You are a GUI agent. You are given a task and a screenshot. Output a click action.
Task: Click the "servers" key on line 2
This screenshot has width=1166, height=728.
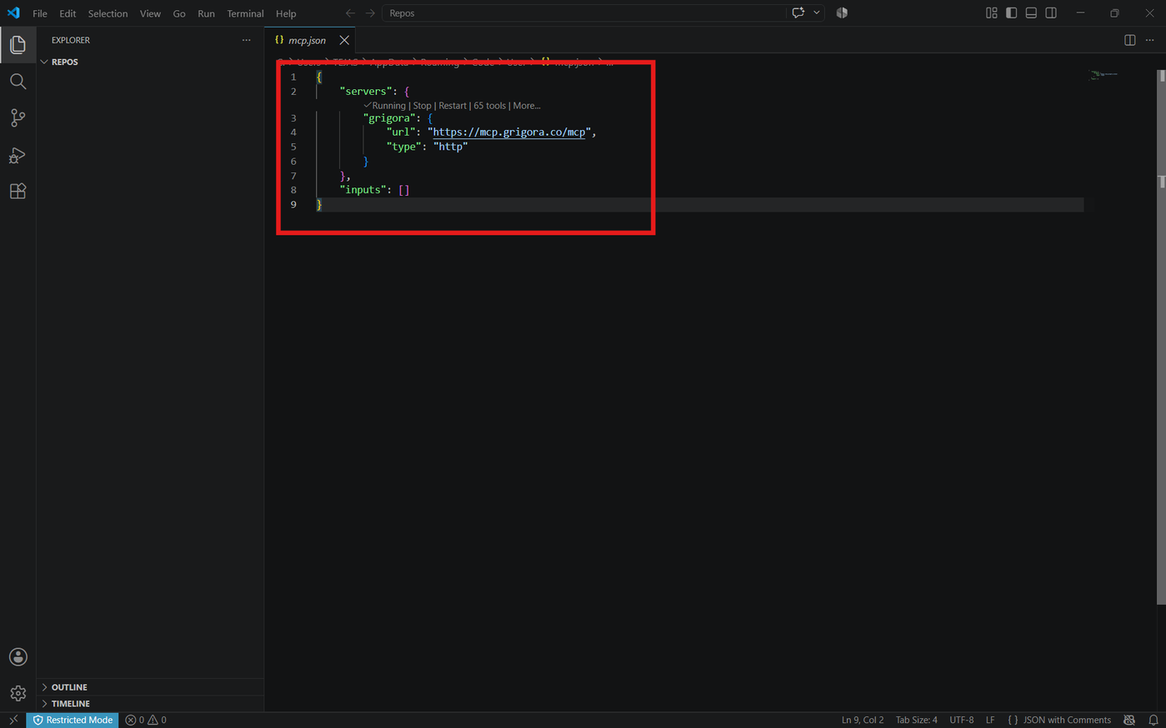click(x=366, y=91)
